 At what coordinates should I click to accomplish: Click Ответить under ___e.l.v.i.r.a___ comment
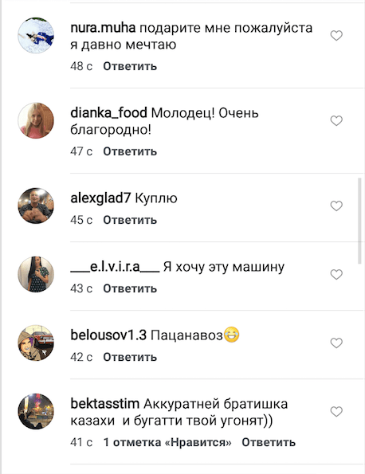(130, 288)
